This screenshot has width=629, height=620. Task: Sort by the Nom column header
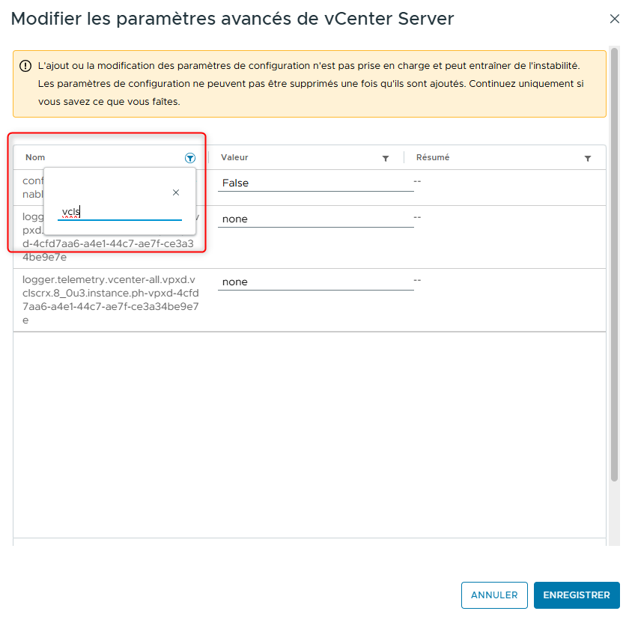[35, 158]
